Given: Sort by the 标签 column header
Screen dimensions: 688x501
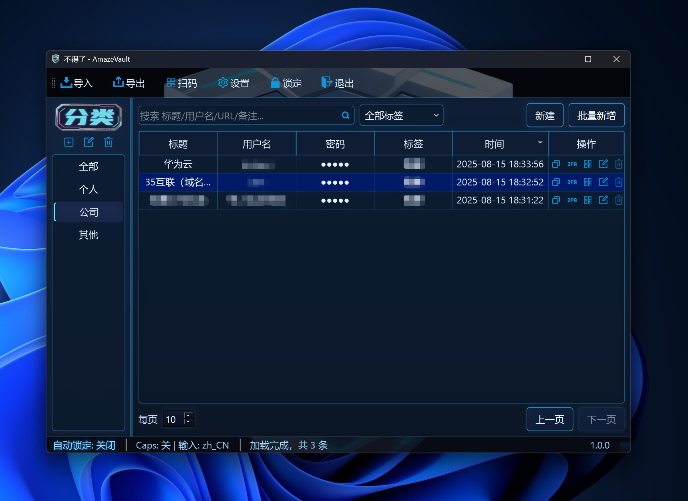Looking at the screenshot, I should pyautogui.click(x=413, y=144).
